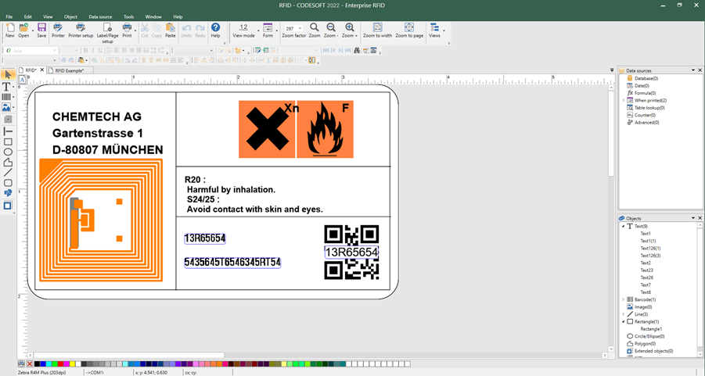Expand the When printed(2) node

point(623,101)
